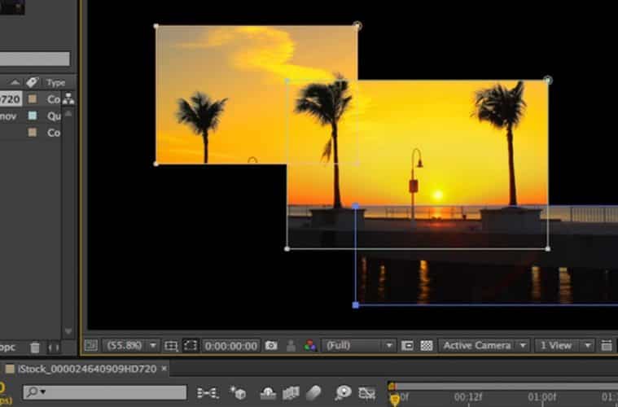Click the Motion Blur icon in timeline
This screenshot has width=618, height=407.
[313, 393]
